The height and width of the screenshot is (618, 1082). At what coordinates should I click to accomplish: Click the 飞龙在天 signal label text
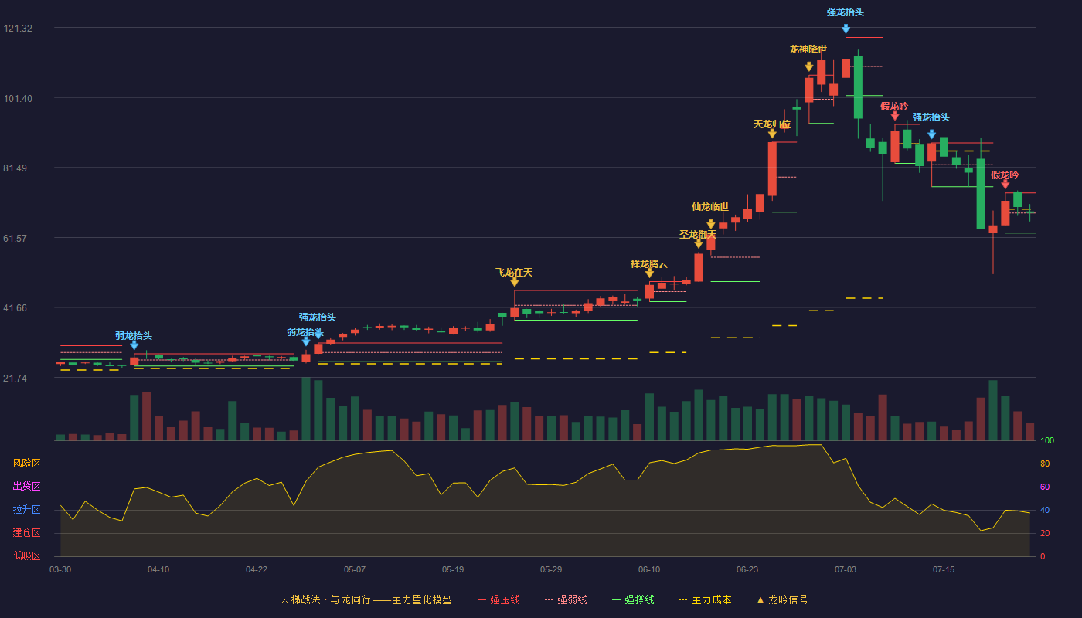(x=514, y=272)
